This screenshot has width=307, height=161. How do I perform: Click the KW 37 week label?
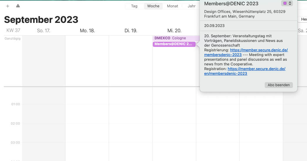tap(13, 30)
